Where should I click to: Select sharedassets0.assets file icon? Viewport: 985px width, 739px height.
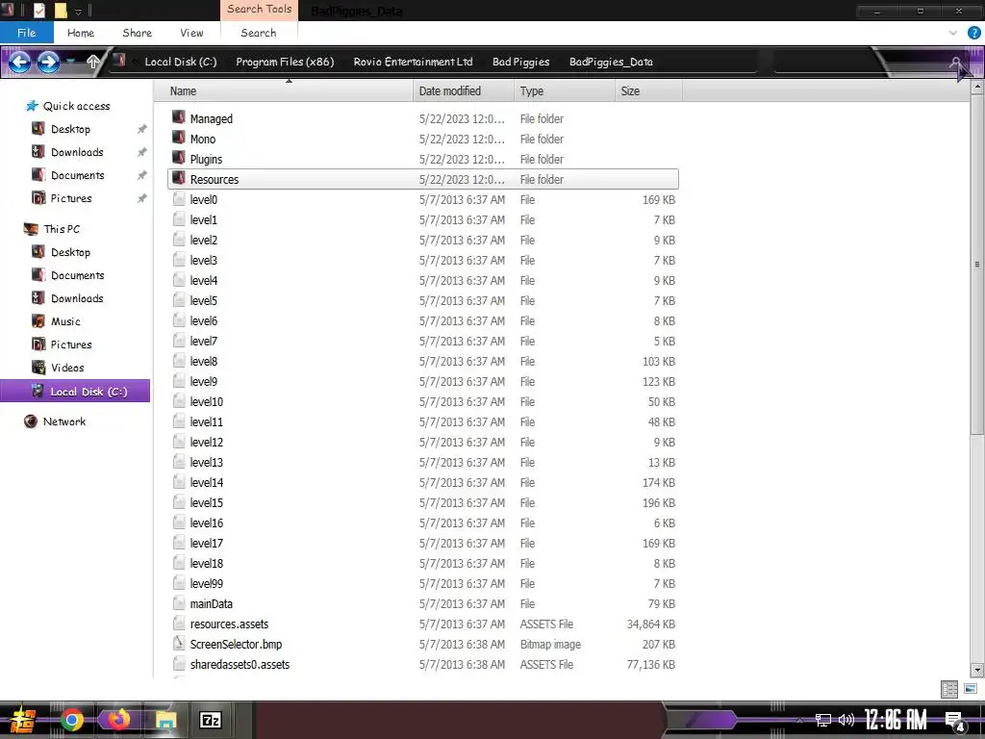179,664
